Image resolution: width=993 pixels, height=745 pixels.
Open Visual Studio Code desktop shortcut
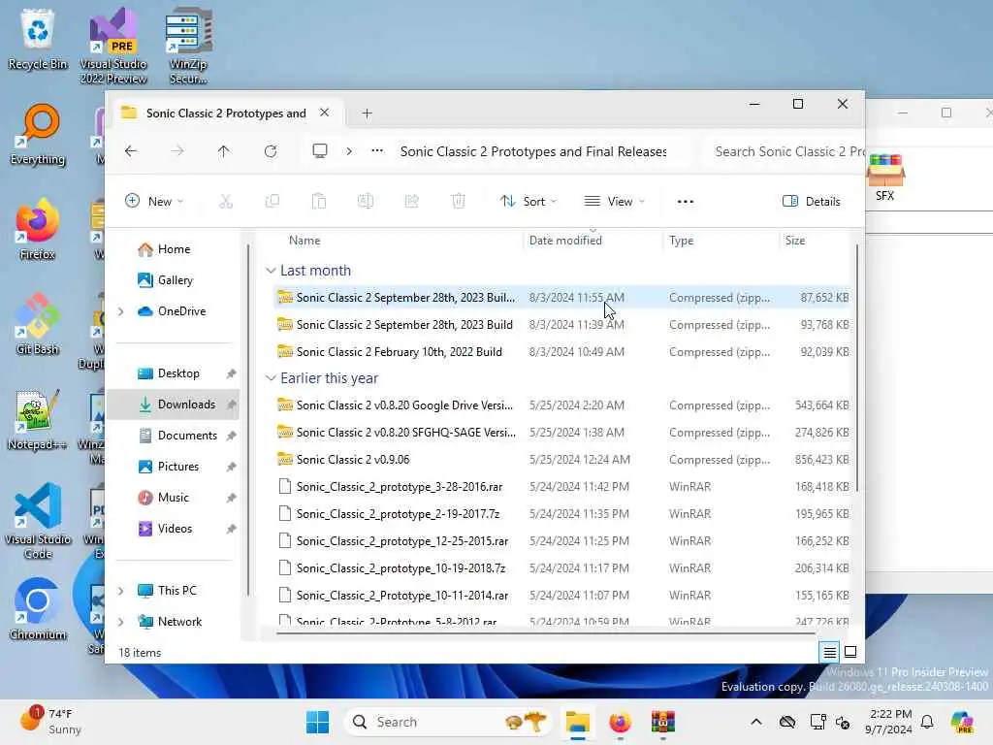(x=38, y=521)
